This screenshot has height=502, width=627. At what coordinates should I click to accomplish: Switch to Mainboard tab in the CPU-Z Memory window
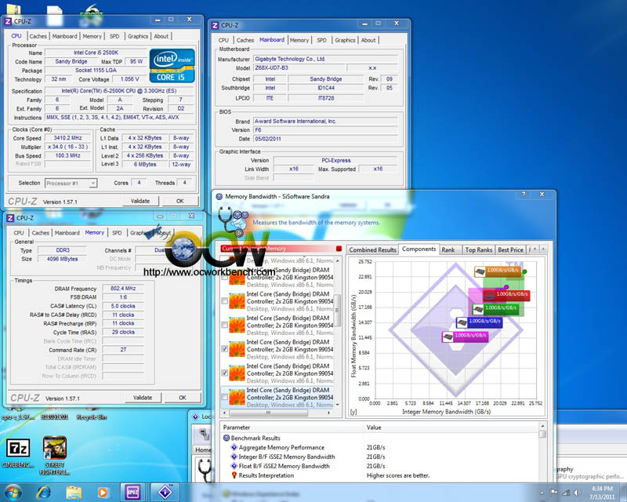click(x=67, y=233)
